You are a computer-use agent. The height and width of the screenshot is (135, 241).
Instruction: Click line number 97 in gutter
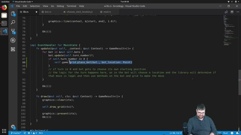24,96
